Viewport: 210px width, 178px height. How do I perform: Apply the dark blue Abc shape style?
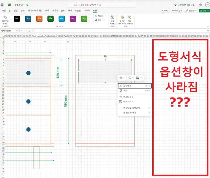28,18
